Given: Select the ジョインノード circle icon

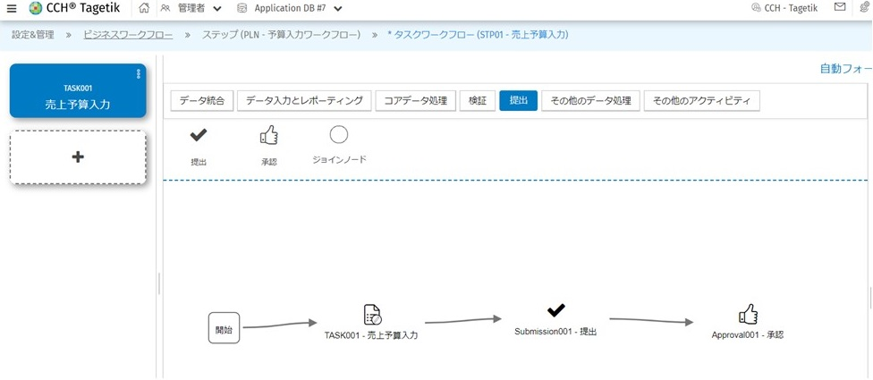Looking at the screenshot, I should pos(338,135).
